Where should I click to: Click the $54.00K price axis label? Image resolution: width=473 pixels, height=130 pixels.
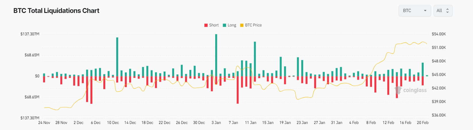tap(439, 34)
